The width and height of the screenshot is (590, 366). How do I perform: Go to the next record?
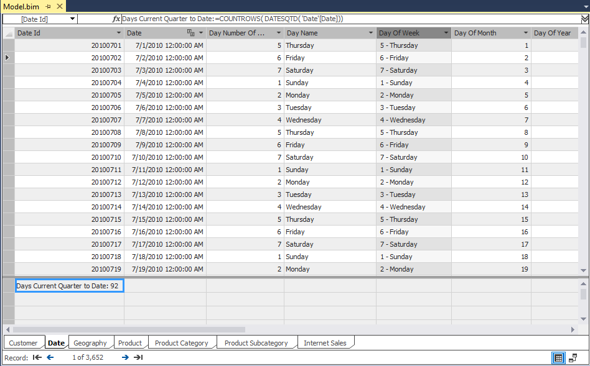[125, 357]
